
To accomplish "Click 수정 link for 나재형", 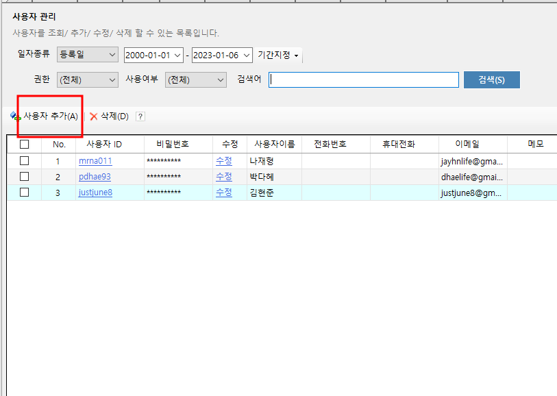I will [224, 161].
